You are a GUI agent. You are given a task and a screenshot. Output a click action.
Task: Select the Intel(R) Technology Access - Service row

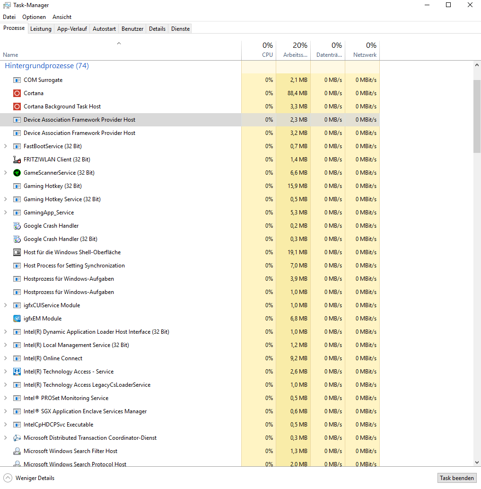click(190, 372)
